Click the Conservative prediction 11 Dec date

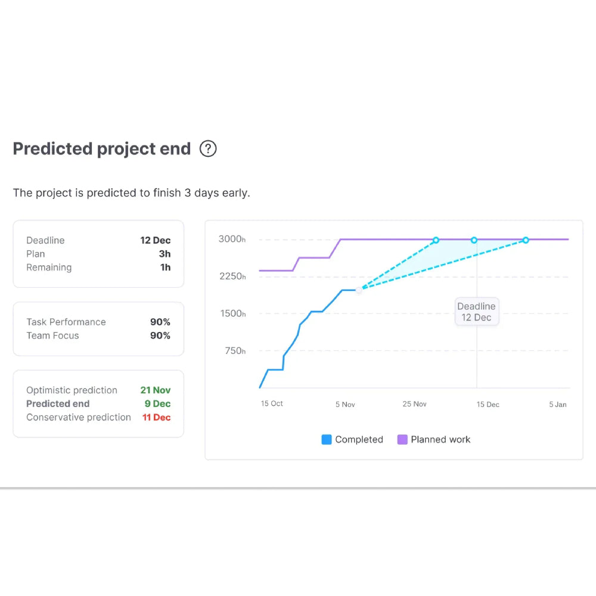[x=156, y=418]
